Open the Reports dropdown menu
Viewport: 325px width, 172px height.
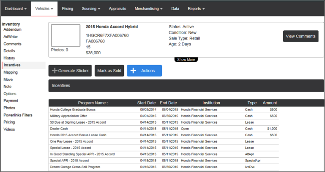coord(196,9)
